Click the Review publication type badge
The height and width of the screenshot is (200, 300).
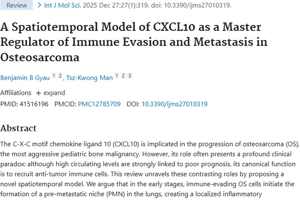coord(17,6)
